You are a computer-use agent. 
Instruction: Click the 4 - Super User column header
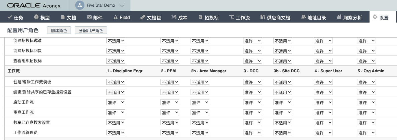pos(328,71)
